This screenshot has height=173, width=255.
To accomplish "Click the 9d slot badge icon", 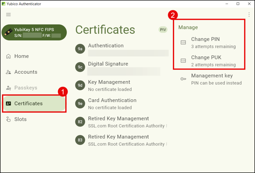I will (80, 85).
